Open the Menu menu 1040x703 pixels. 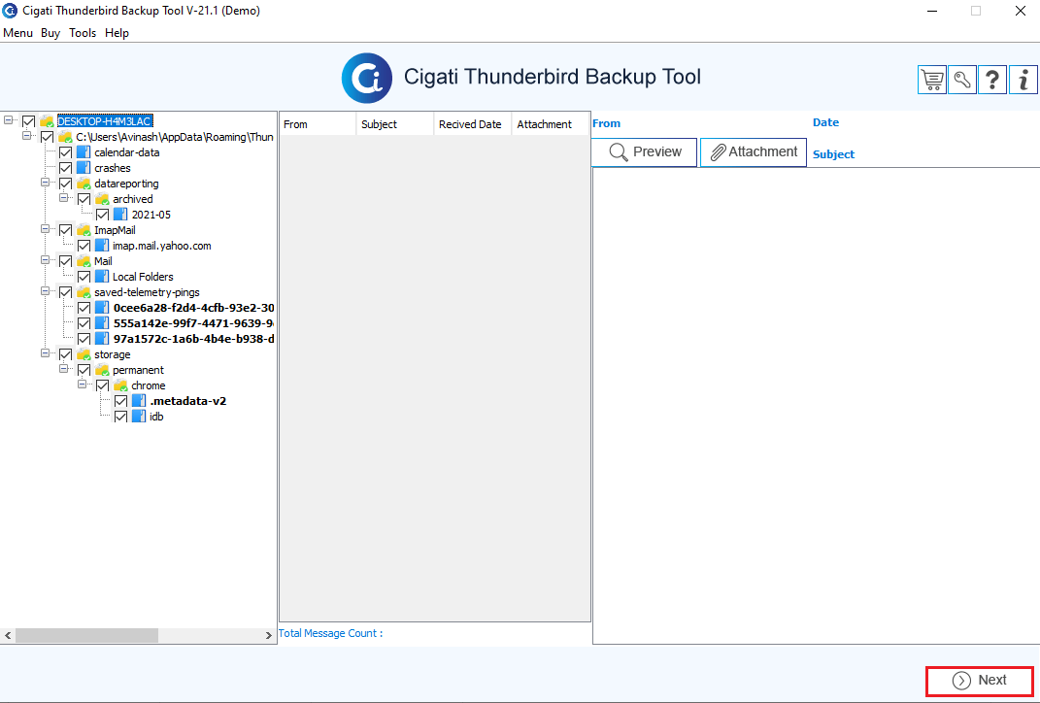coord(17,32)
